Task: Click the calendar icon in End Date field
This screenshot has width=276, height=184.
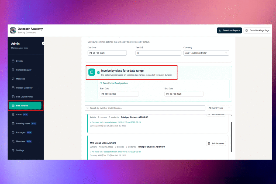Action: click(167, 94)
